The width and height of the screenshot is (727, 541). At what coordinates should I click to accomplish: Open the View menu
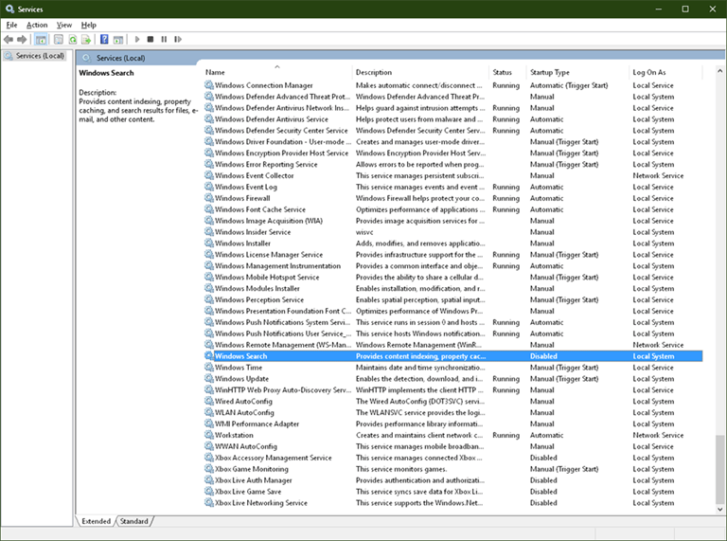click(64, 25)
